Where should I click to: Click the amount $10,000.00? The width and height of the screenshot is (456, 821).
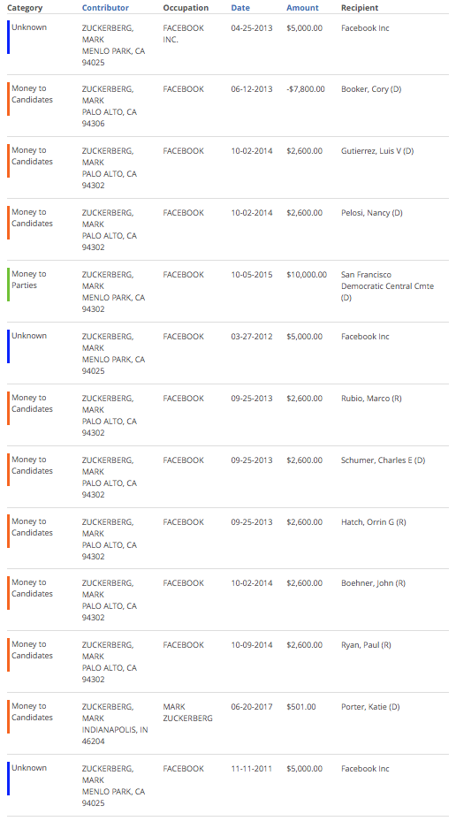[x=307, y=274]
